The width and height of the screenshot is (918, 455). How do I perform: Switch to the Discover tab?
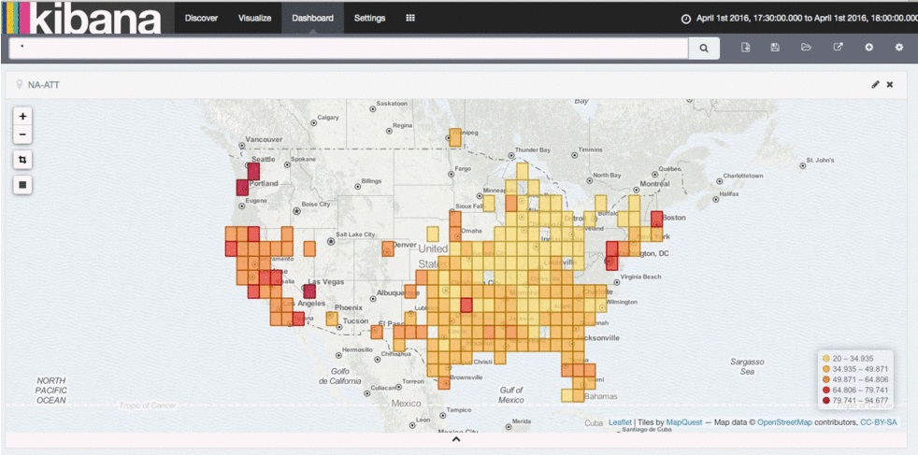[201, 18]
